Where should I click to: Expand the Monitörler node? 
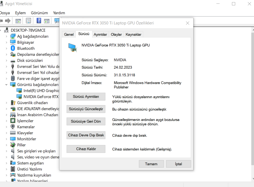tap(6, 139)
